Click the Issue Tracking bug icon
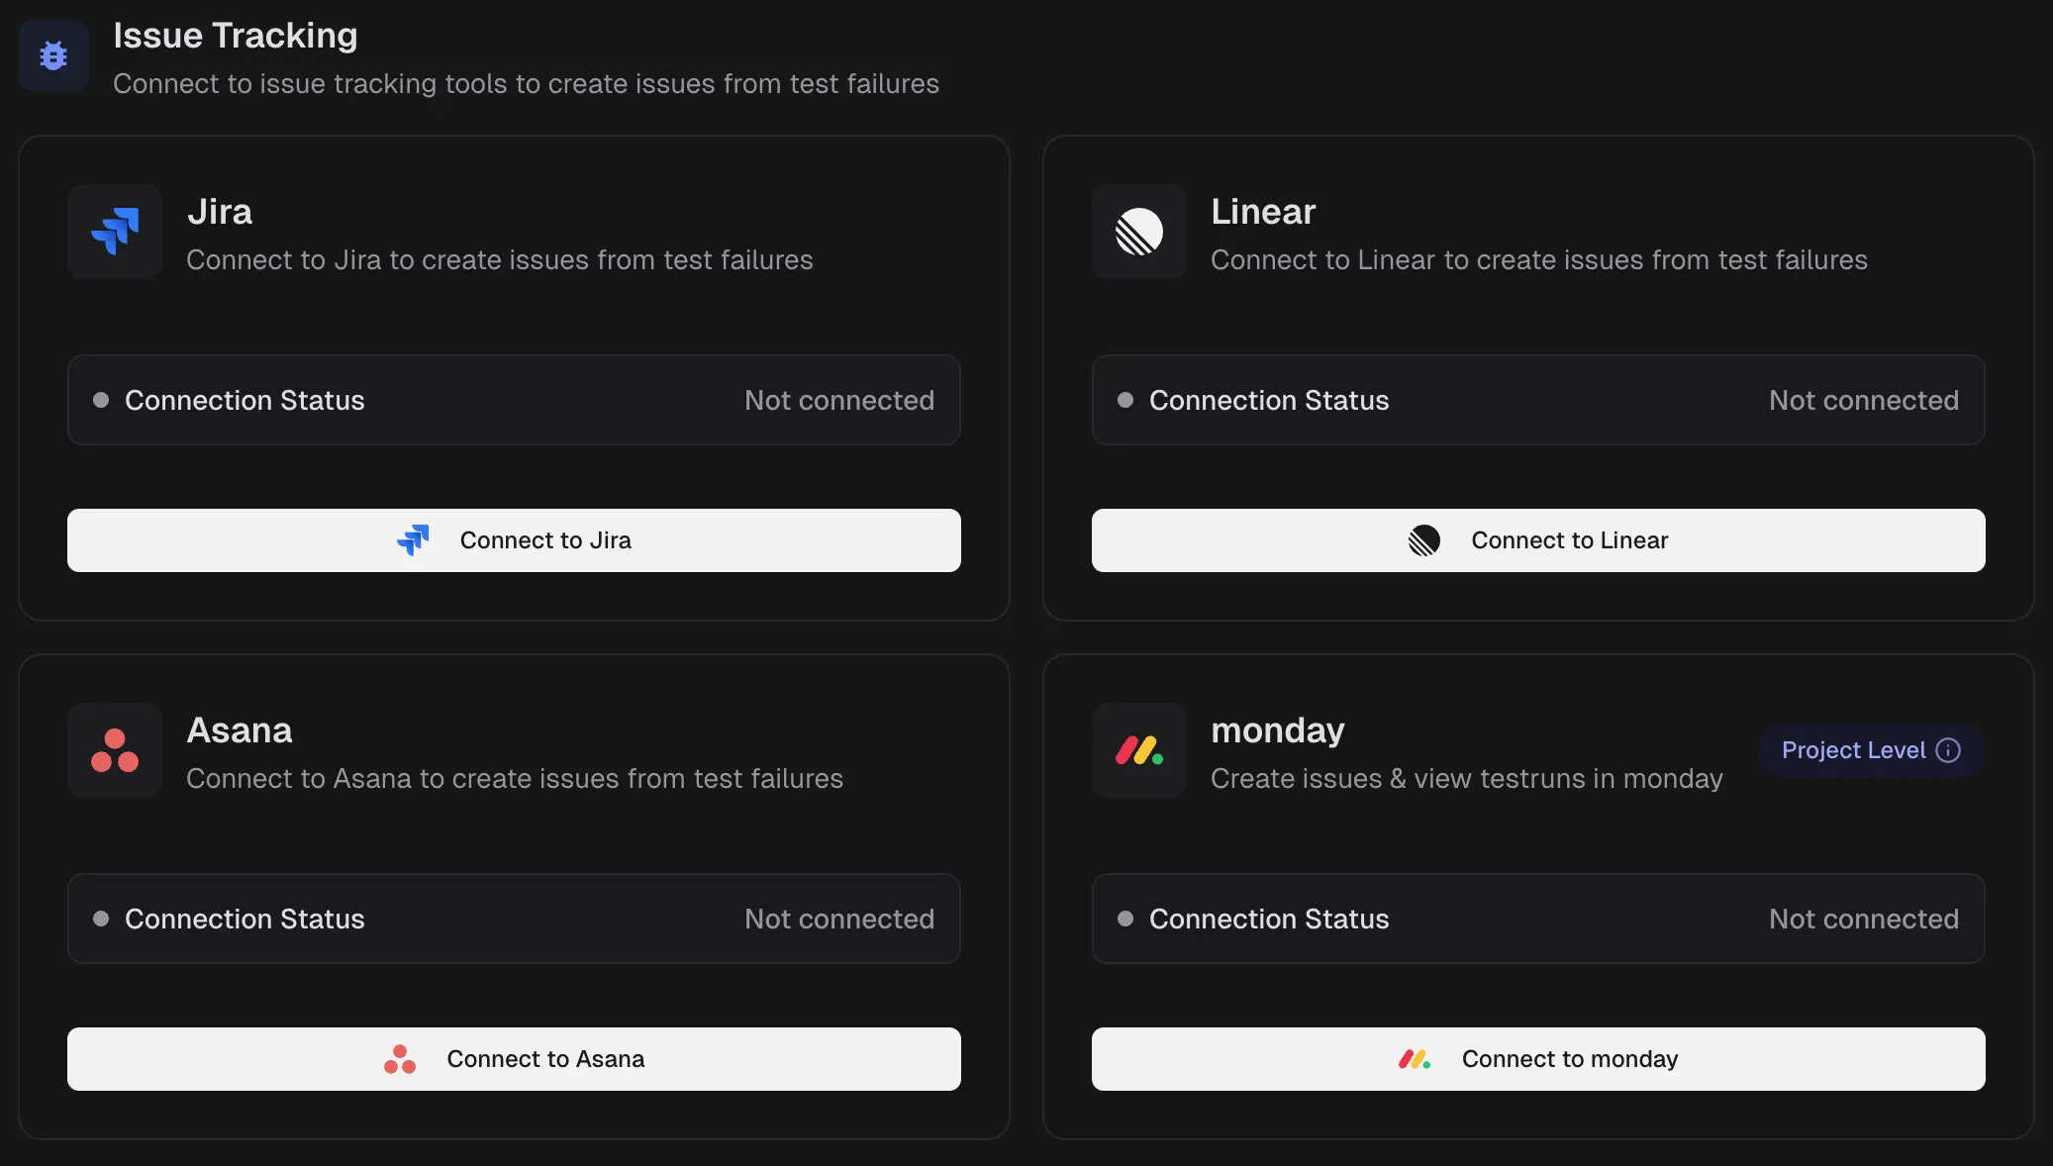Image resolution: width=2053 pixels, height=1166 pixels. 52,55
